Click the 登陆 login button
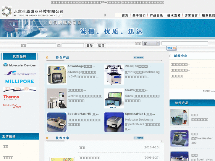 (x=90, y=45)
